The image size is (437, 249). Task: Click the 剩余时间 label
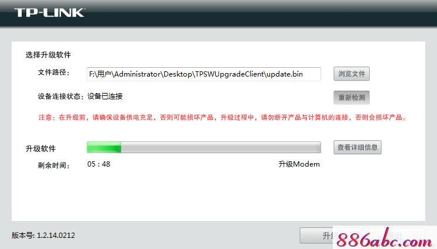click(53, 165)
